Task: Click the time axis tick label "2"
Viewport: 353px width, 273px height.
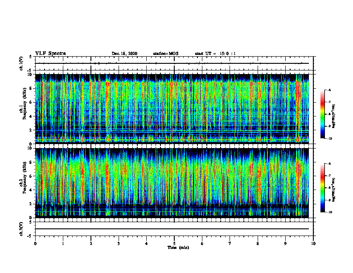Action: coord(91,244)
